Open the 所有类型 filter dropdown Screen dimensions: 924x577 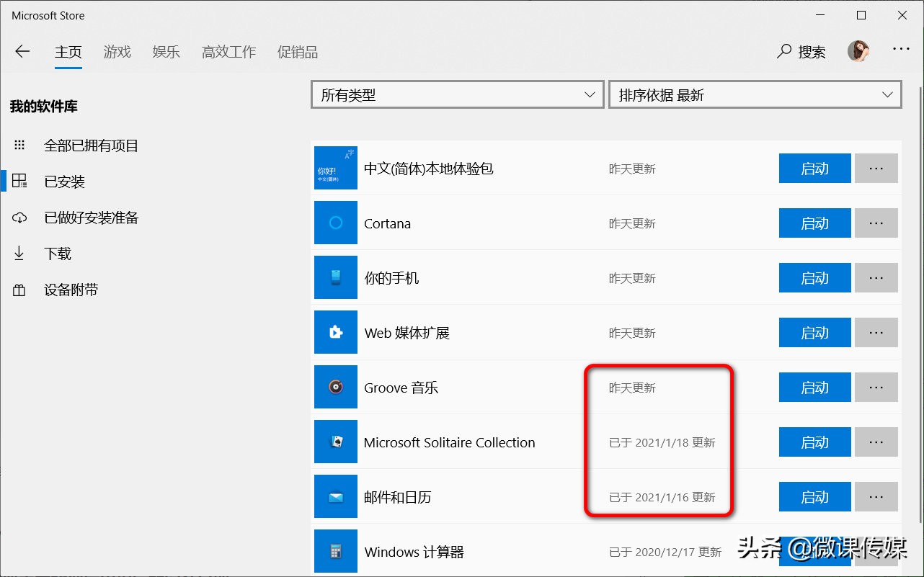click(457, 94)
